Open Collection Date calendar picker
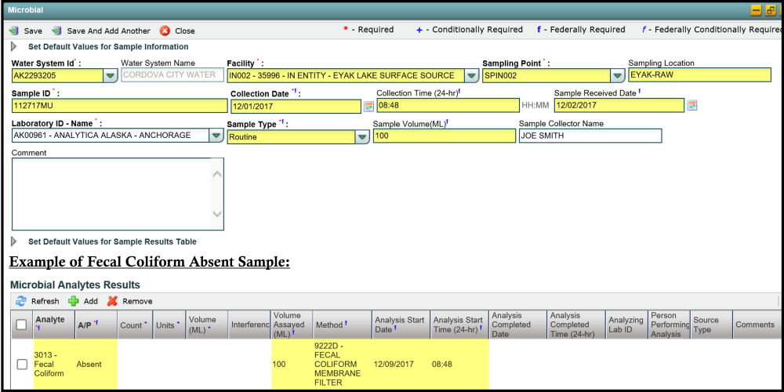 click(368, 106)
